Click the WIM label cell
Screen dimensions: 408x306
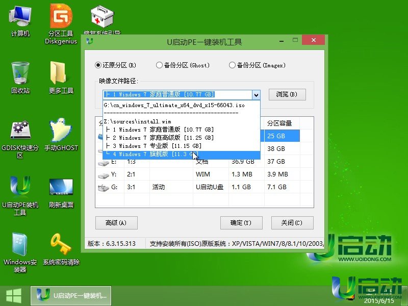(x=211, y=174)
